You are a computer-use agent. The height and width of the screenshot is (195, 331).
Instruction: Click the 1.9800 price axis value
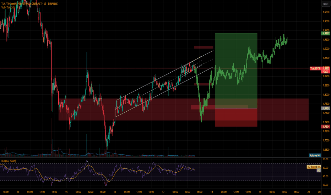coord(326,12)
